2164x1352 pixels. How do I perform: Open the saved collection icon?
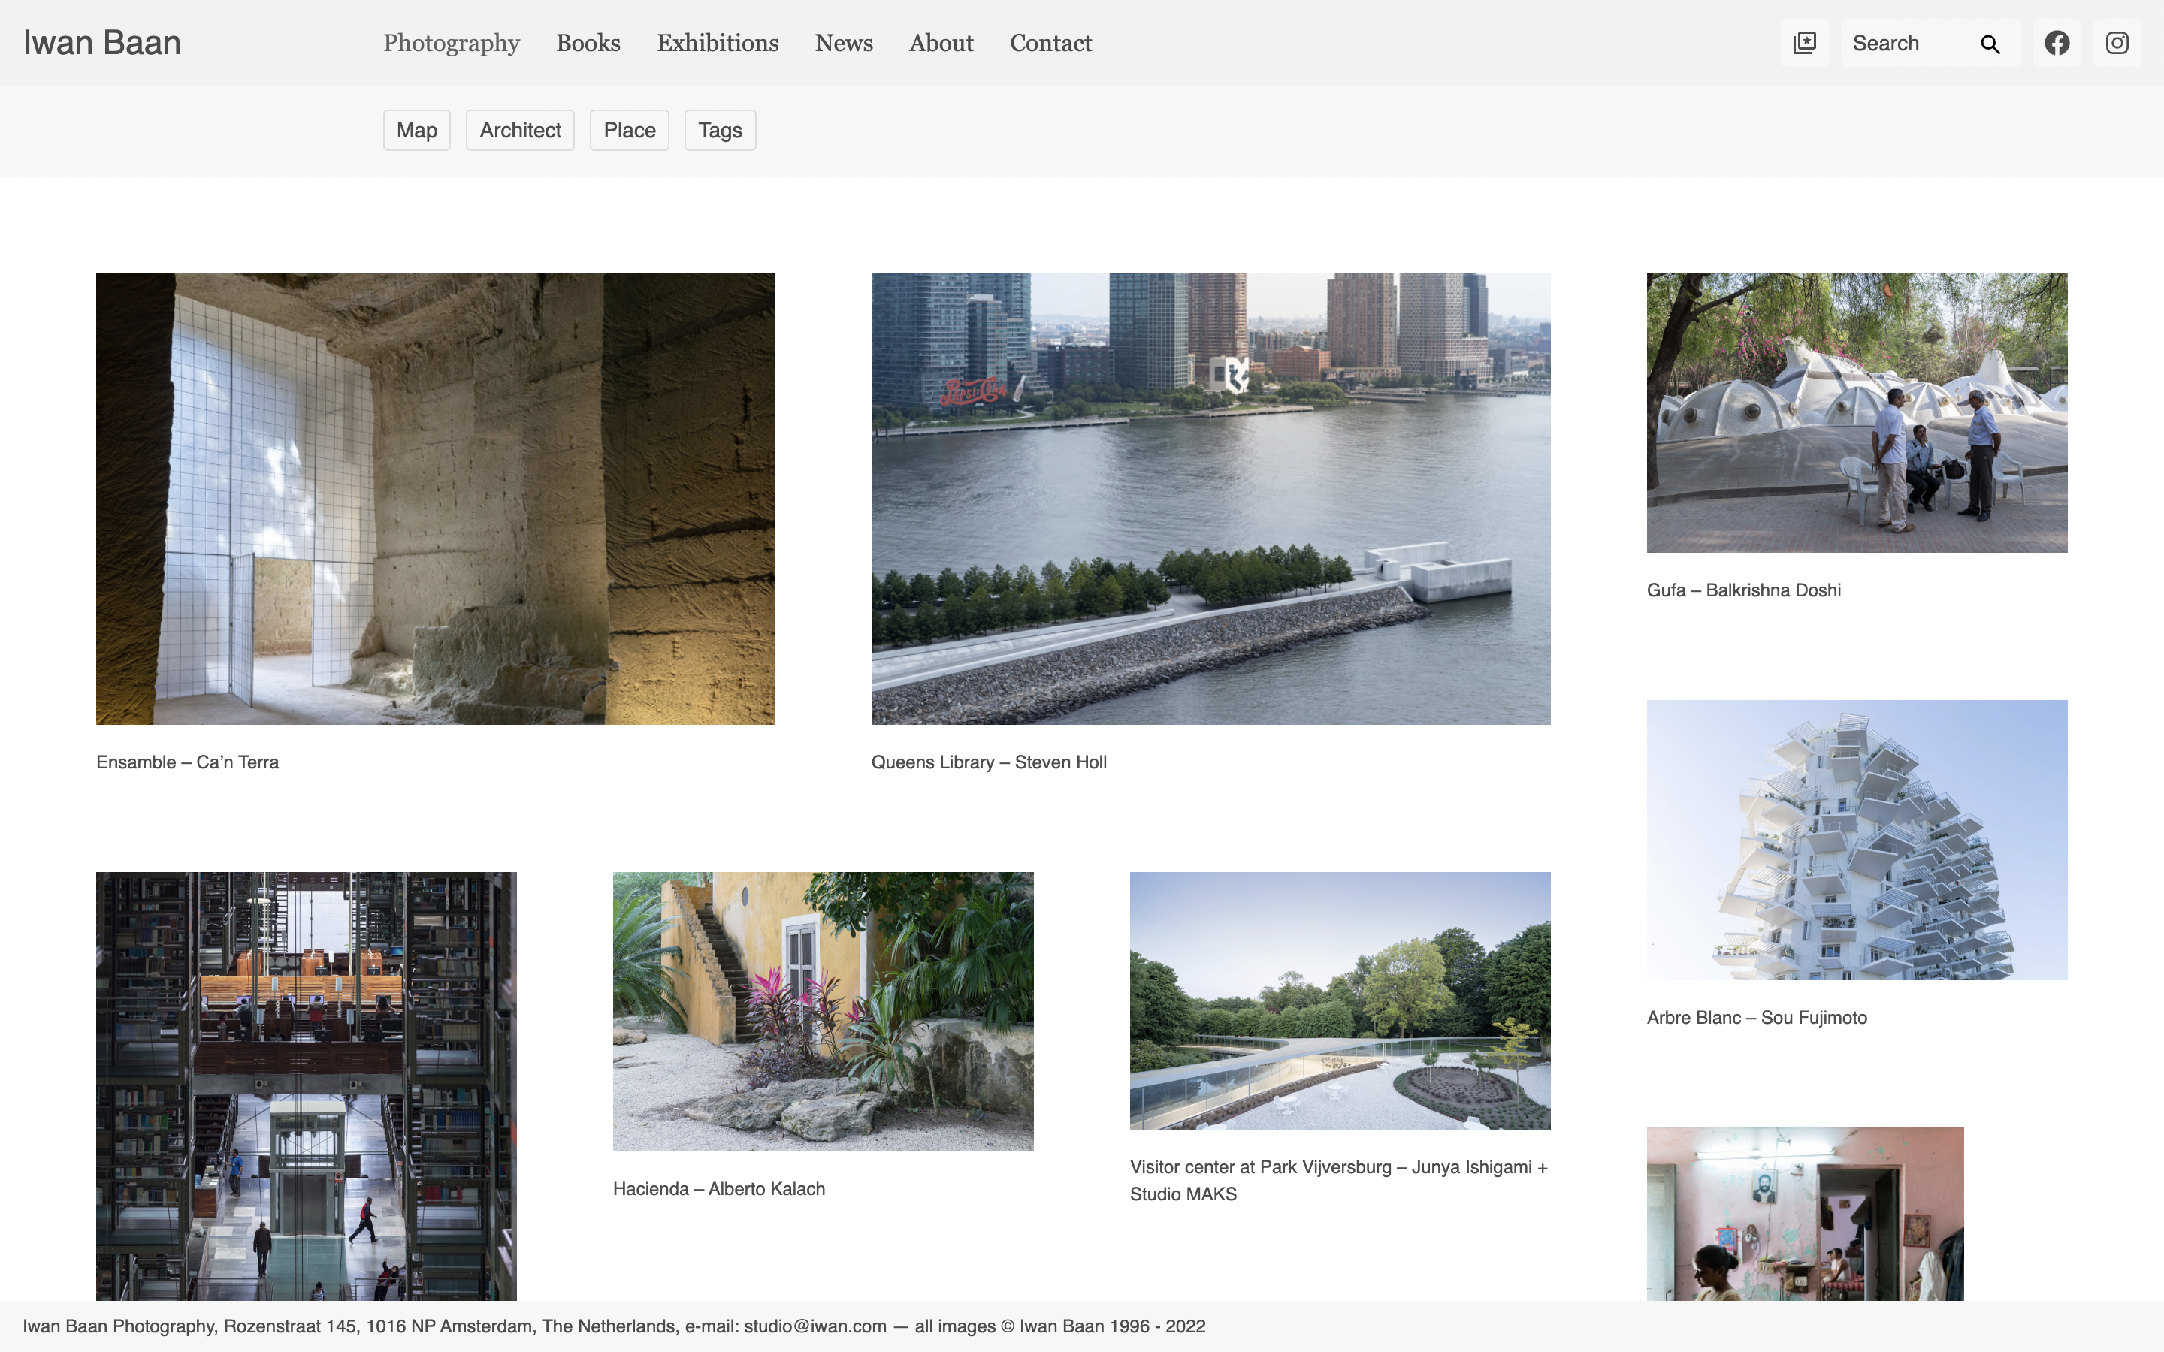coord(1803,43)
